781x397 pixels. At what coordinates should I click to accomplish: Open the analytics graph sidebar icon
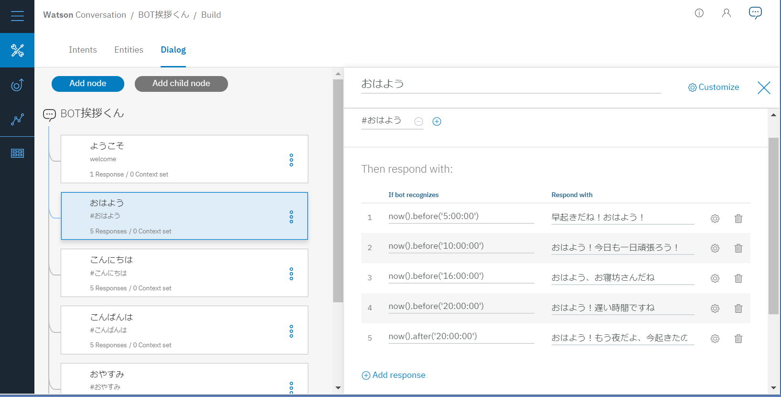[x=17, y=119]
